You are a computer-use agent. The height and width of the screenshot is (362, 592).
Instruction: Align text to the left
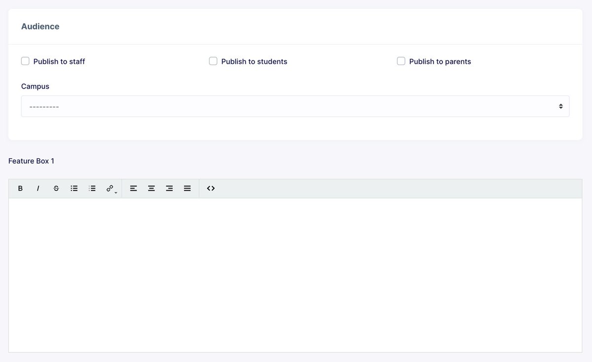tap(133, 189)
